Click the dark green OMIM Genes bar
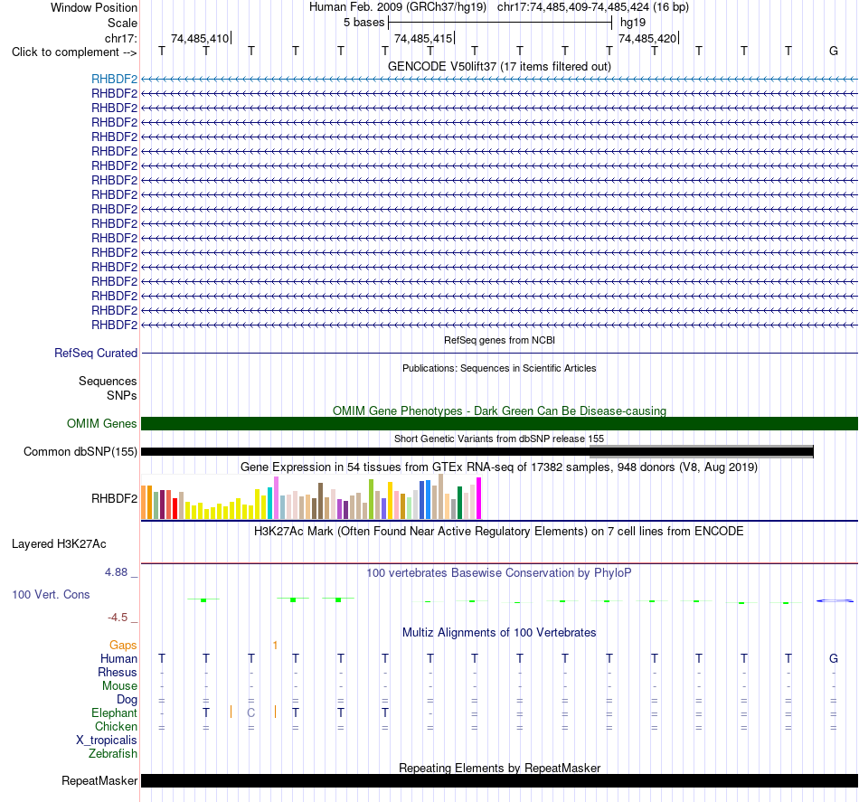Image resolution: width=859 pixels, height=802 pixels. click(499, 423)
